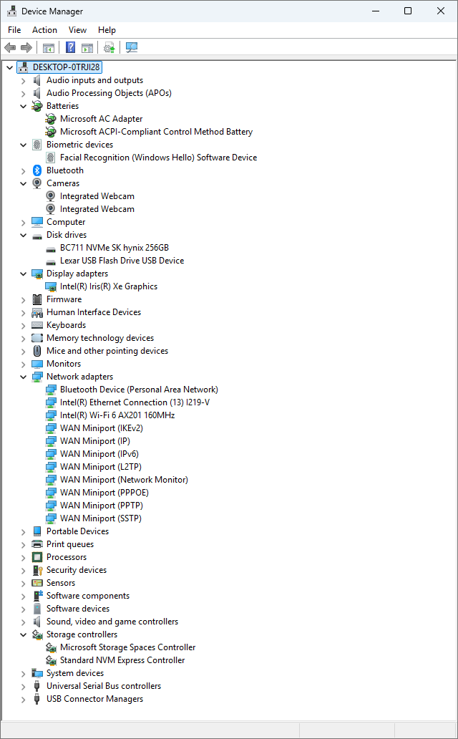
Task: Open the View menu
Action: pos(78,30)
